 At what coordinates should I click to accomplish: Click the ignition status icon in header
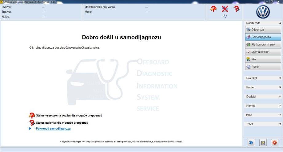click(237, 9)
